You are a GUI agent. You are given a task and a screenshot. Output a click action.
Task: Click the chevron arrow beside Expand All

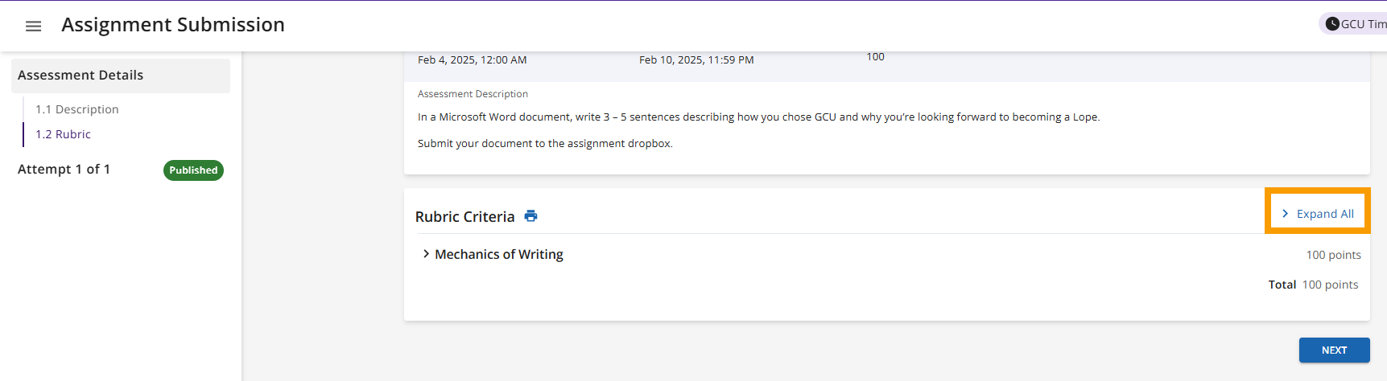[1285, 214]
